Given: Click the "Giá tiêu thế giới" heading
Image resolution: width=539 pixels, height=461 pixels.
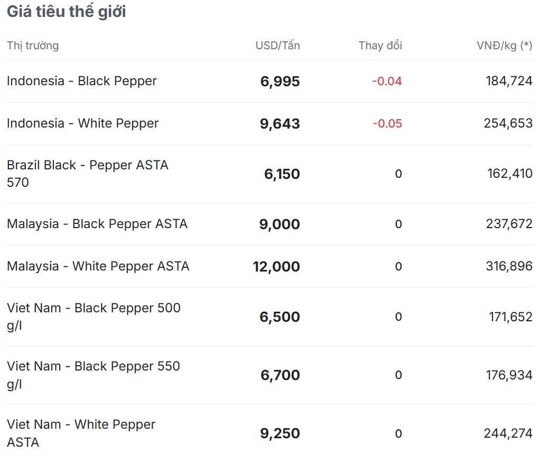Looking at the screenshot, I should pos(66,12).
